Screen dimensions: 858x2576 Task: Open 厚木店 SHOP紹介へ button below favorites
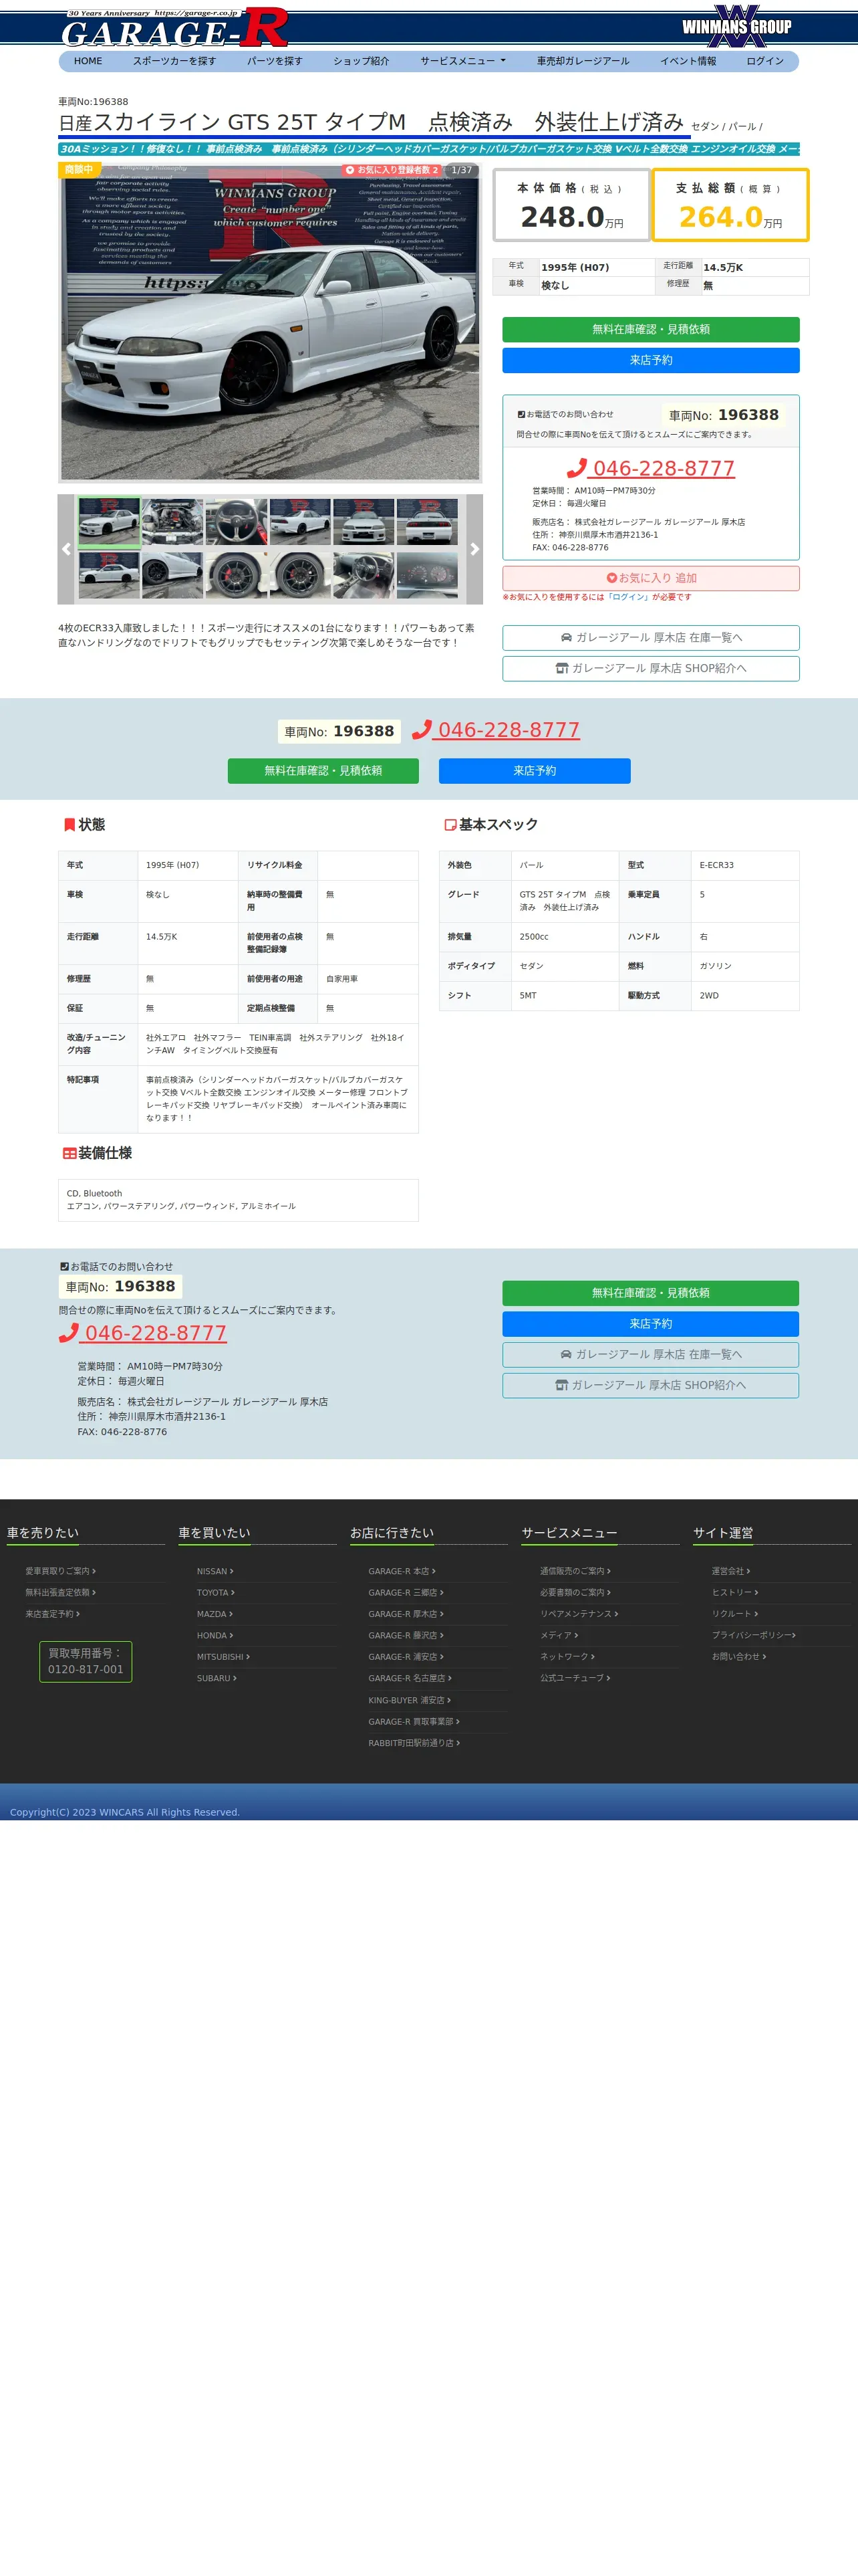(650, 668)
